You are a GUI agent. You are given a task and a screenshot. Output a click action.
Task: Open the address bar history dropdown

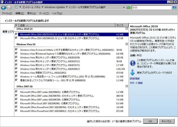[x=124, y=8]
